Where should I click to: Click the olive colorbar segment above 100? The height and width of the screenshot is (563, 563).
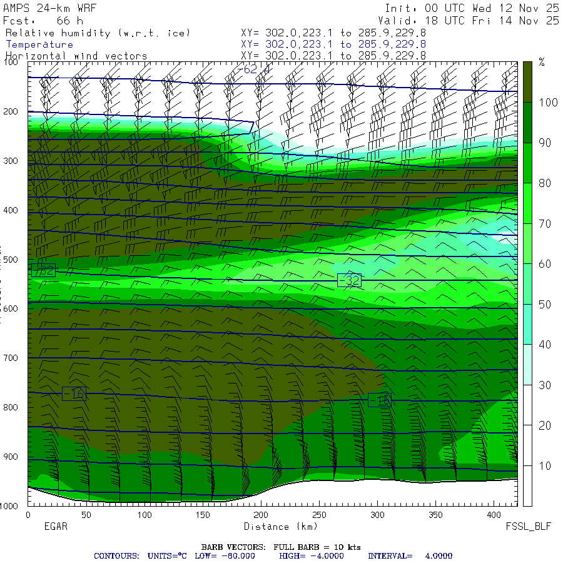[x=527, y=82]
